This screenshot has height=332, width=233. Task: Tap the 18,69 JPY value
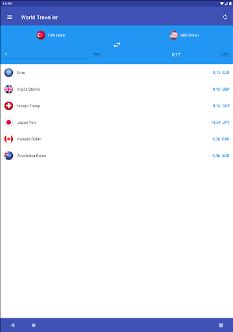pos(220,123)
